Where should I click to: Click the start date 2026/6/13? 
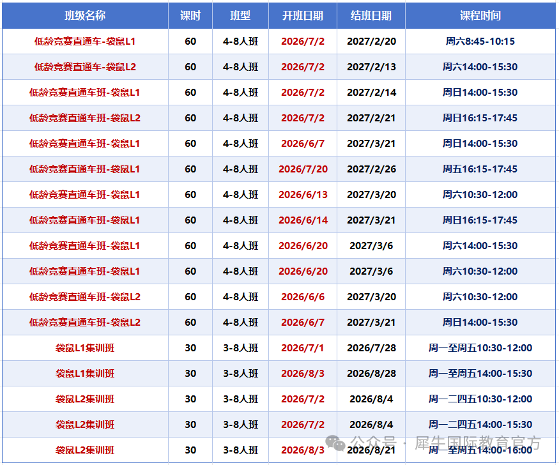click(303, 195)
